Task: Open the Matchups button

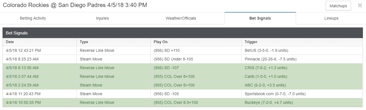Action: tap(338, 6)
